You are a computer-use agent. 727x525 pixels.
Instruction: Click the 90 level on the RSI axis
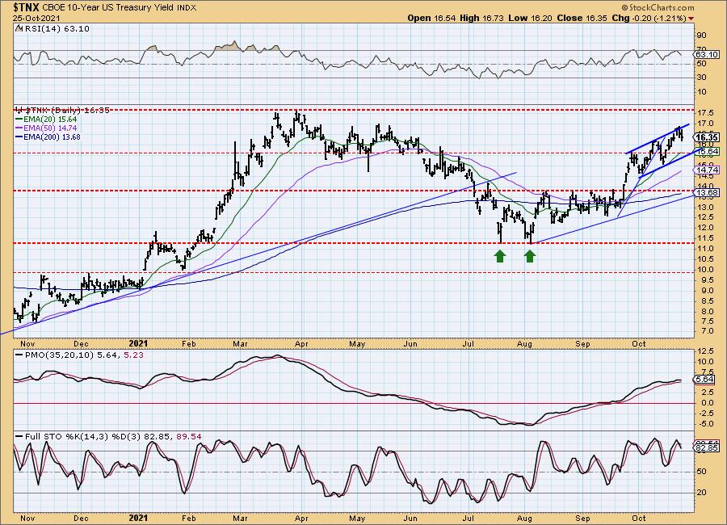point(701,36)
